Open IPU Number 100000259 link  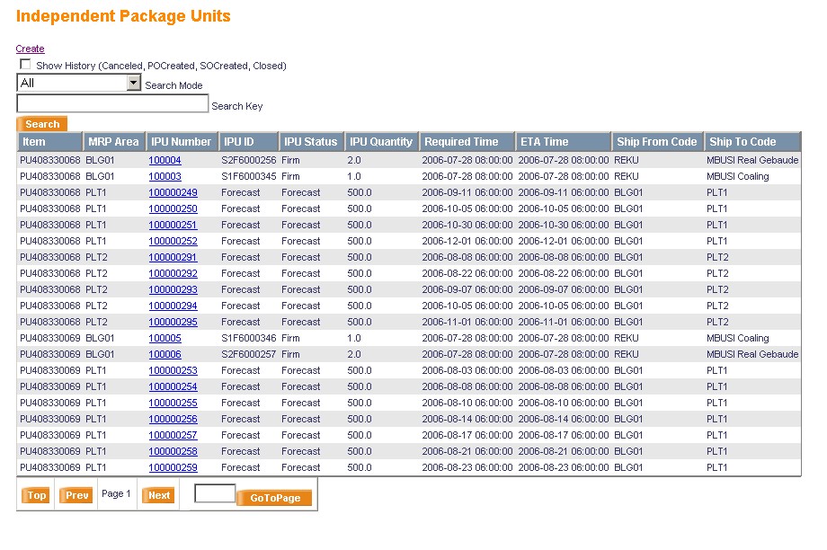(x=173, y=467)
